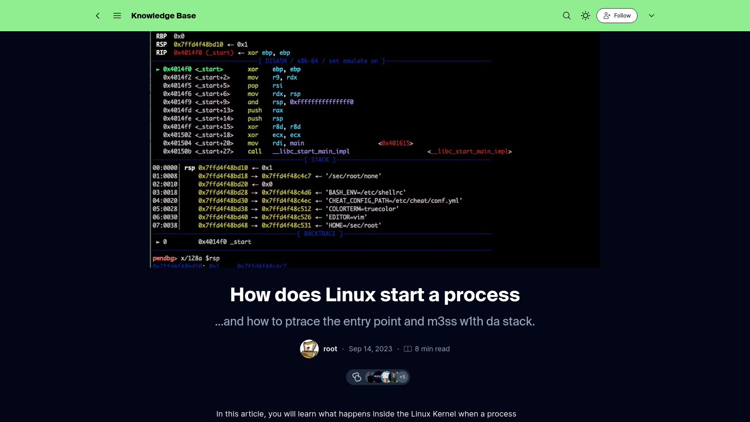Expand the +5 reactions expander
Screen dimensions: 750x422
pos(402,377)
